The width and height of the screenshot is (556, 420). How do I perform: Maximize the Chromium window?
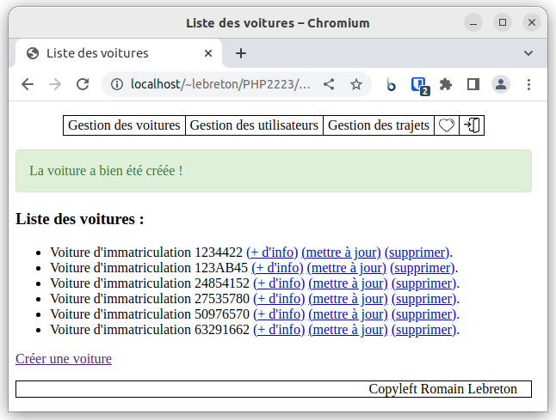pyautogui.click(x=503, y=22)
